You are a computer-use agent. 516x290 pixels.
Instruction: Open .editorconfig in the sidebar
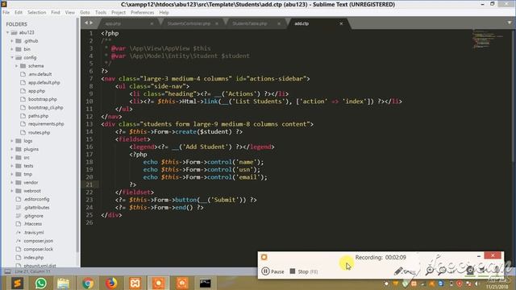36,199
